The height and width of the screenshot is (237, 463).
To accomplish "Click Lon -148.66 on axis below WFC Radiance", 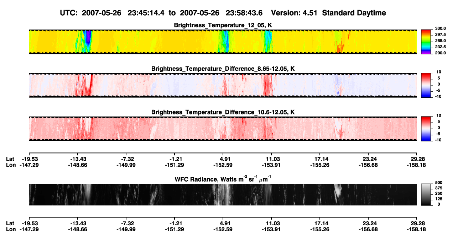I will 78,230.
